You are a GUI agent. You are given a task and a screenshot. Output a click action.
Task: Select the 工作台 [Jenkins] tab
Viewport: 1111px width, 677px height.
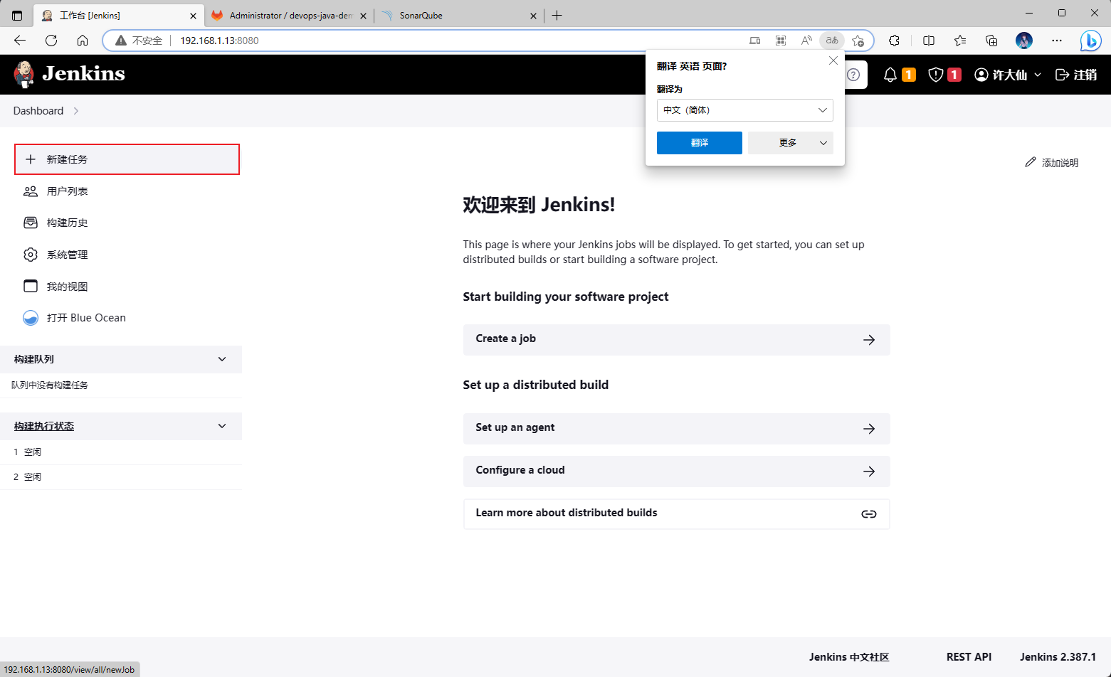pos(119,16)
